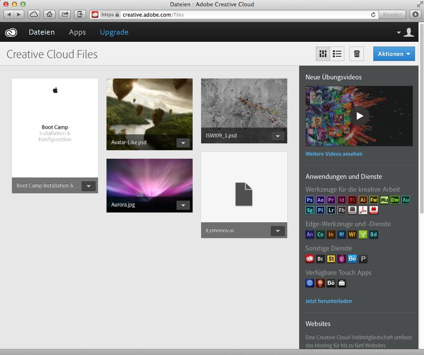
Task: Click the Dreamweaver (Dw) icon
Action: [395, 200]
